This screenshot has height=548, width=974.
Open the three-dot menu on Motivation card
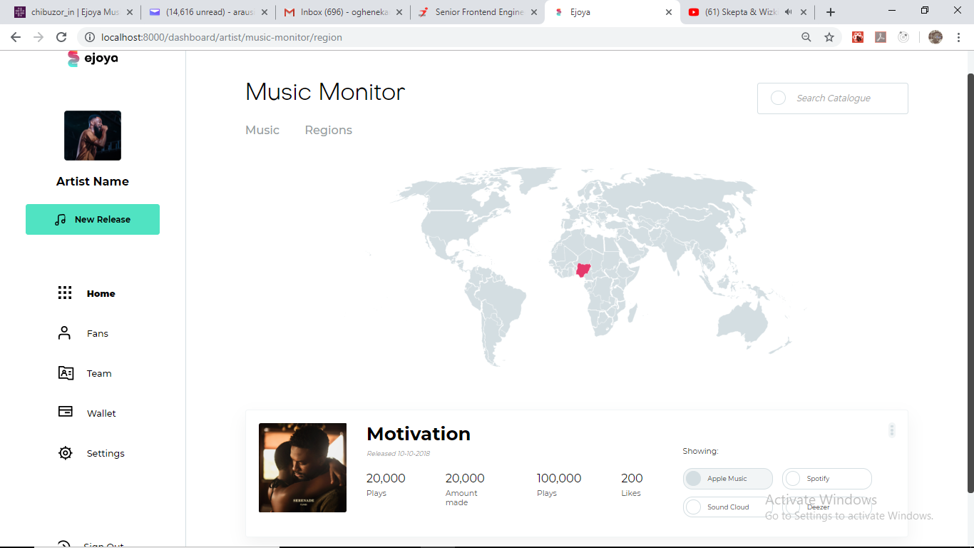[891, 430]
